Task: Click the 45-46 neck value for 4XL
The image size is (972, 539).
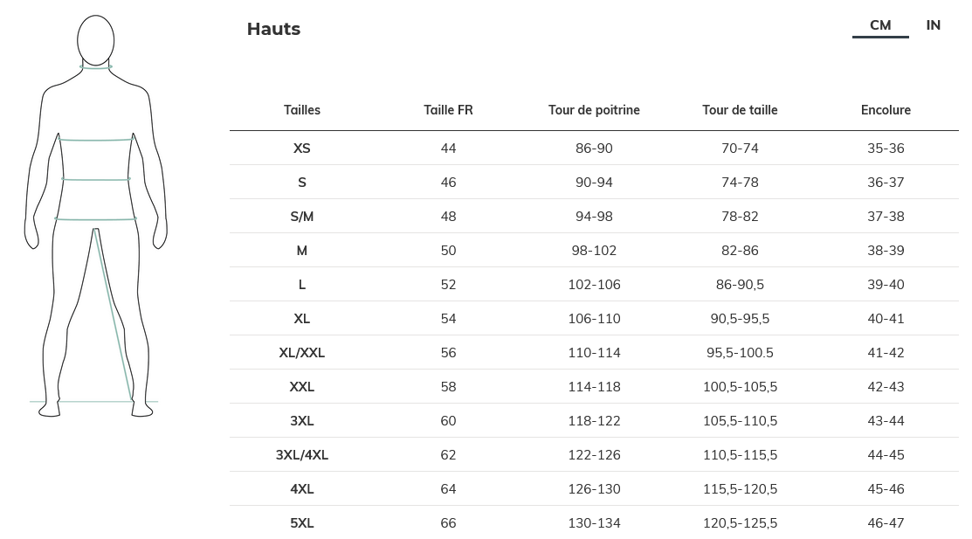Action: (886, 489)
